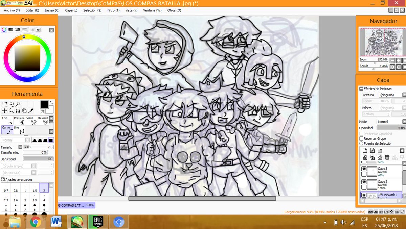Toggle visibility of the Linework1 layer
Screen dimensions: 406x229
[364, 195]
